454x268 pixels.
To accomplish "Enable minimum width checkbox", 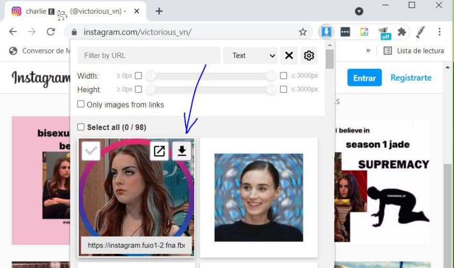I will 139,76.
